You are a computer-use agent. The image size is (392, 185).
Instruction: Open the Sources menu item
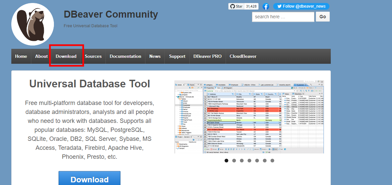93,56
